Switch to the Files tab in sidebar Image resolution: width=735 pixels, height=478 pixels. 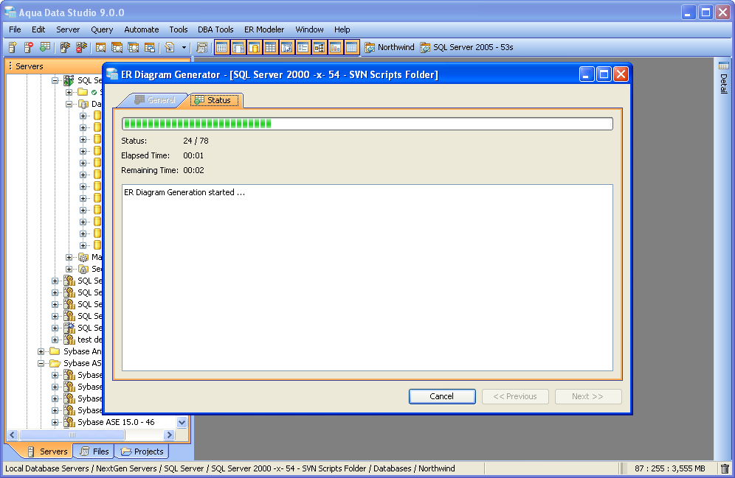95,451
